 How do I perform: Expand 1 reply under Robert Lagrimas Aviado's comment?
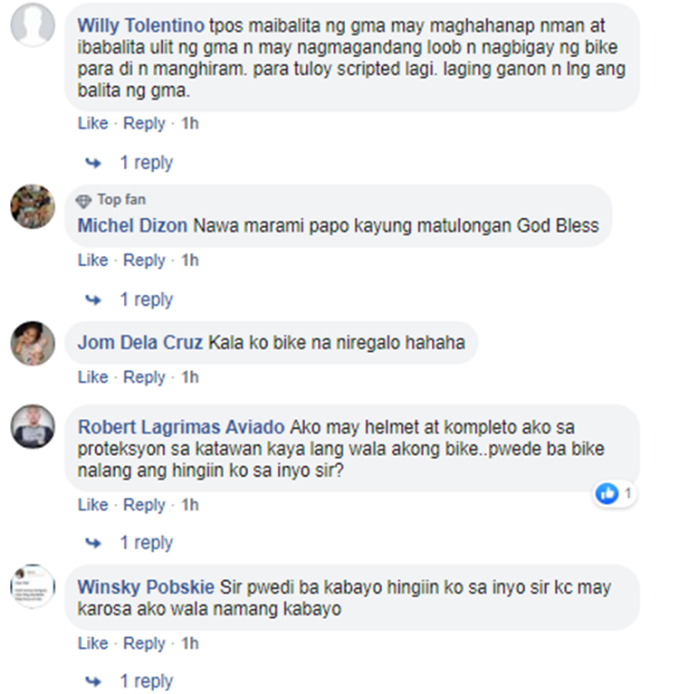click(146, 543)
